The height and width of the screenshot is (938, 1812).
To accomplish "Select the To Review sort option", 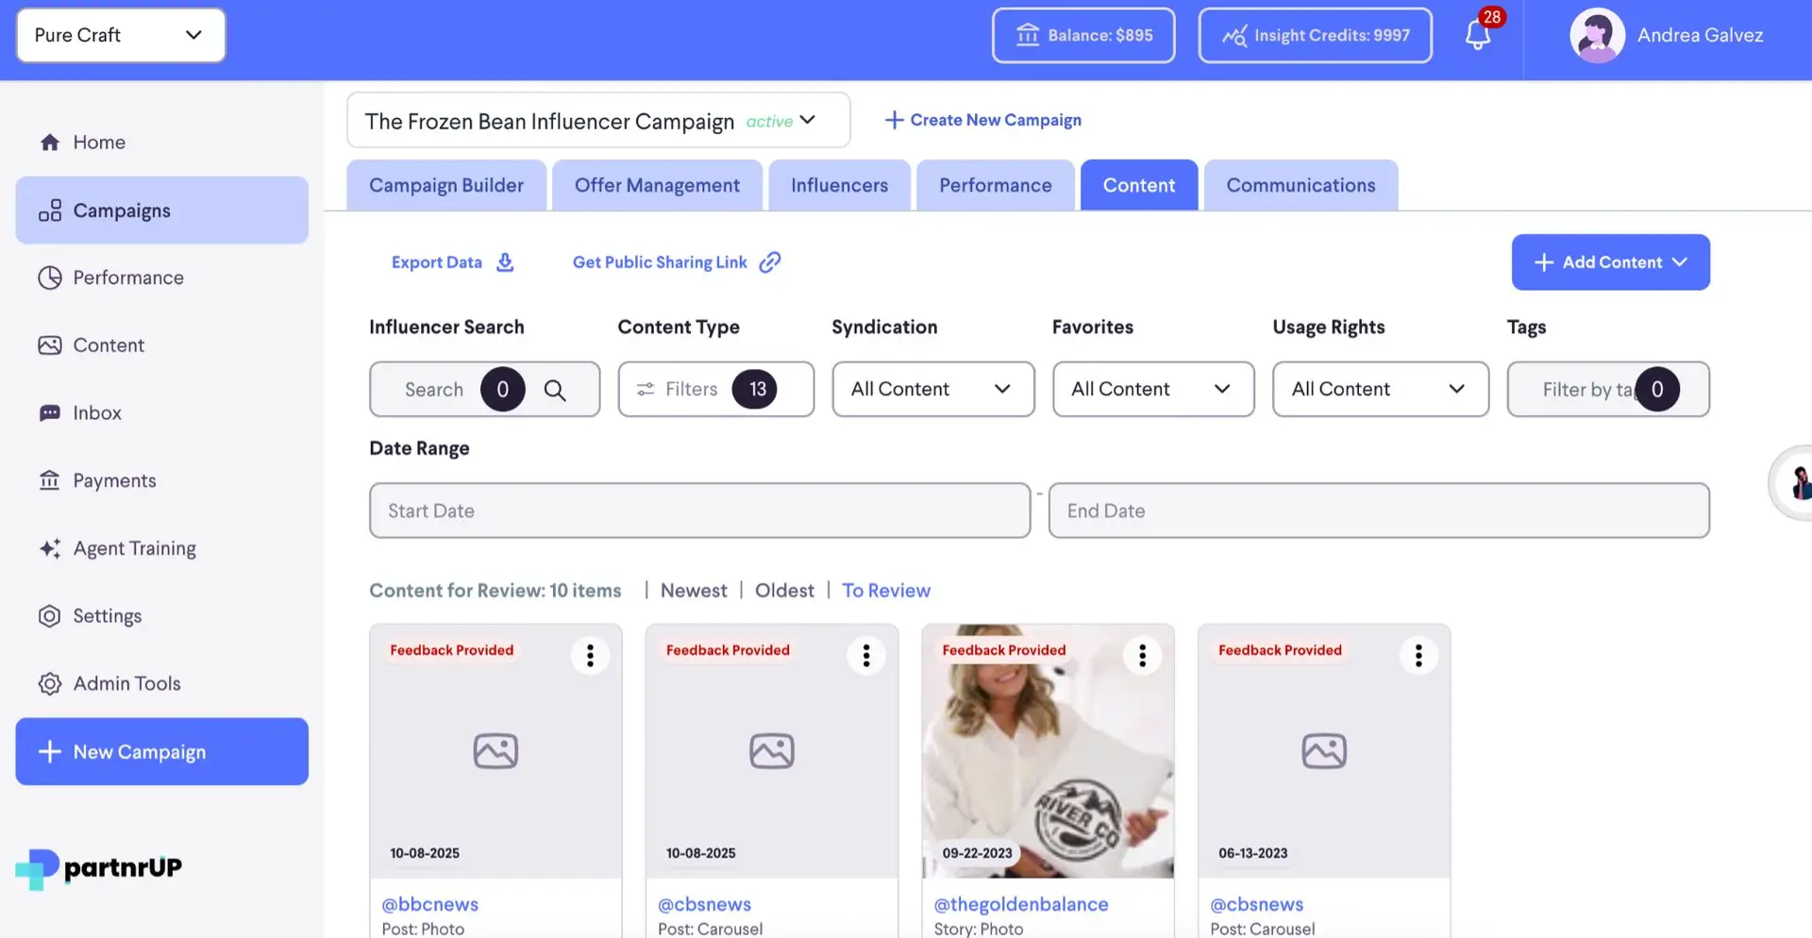I will pyautogui.click(x=886, y=591).
